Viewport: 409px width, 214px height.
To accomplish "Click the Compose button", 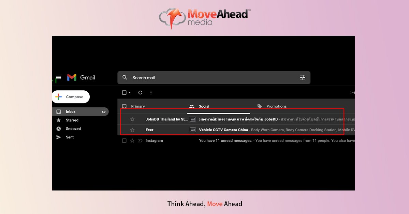I will point(71,97).
